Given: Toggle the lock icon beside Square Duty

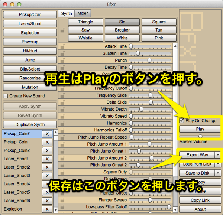Looking at the screenshot, I should coord(63,172).
